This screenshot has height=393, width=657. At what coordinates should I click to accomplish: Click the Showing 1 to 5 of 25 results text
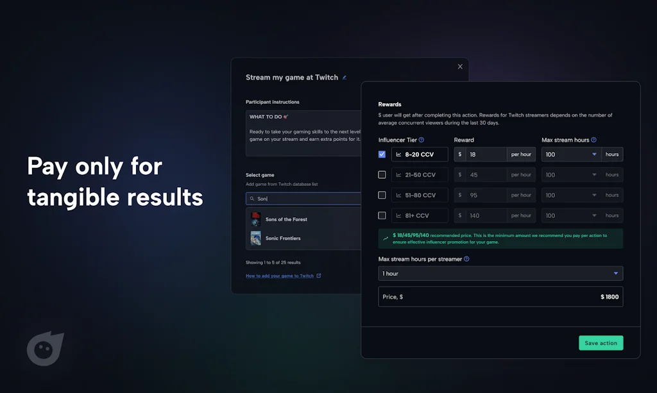[273, 262]
